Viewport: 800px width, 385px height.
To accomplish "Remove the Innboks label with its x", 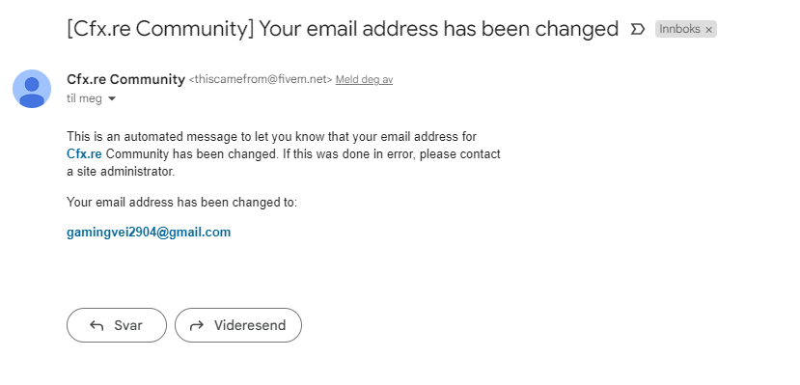I will (708, 30).
